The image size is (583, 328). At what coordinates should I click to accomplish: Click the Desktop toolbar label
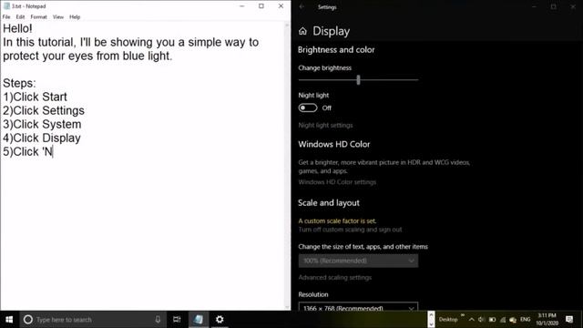pyautogui.click(x=448, y=320)
